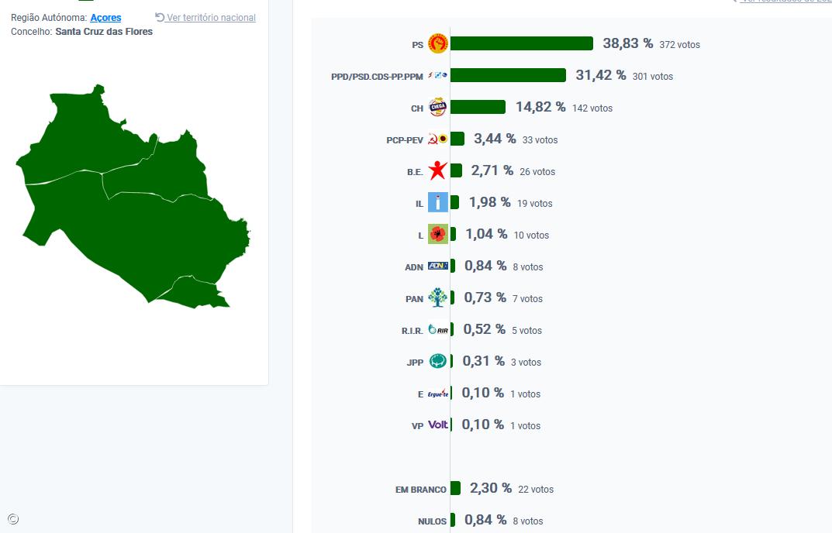The image size is (832, 533).
Task: Click the Livre poppy flower logo
Action: [438, 235]
